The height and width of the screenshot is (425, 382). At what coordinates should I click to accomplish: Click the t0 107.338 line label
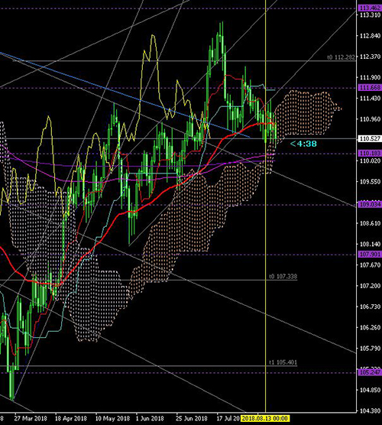[283, 277]
